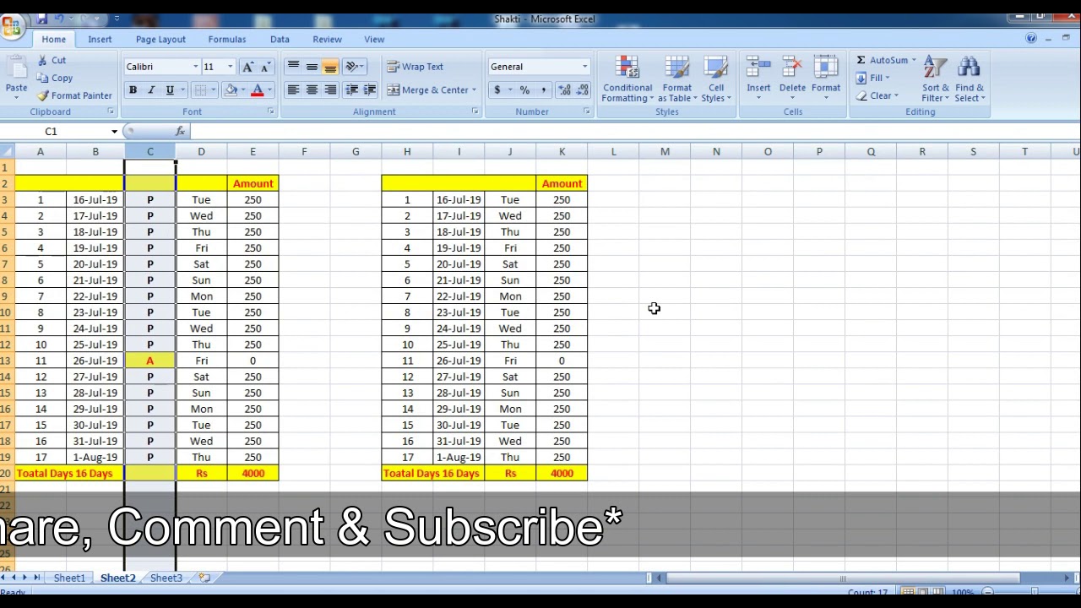The width and height of the screenshot is (1081, 608).
Task: Click the Delete cells icon
Action: pos(792,68)
